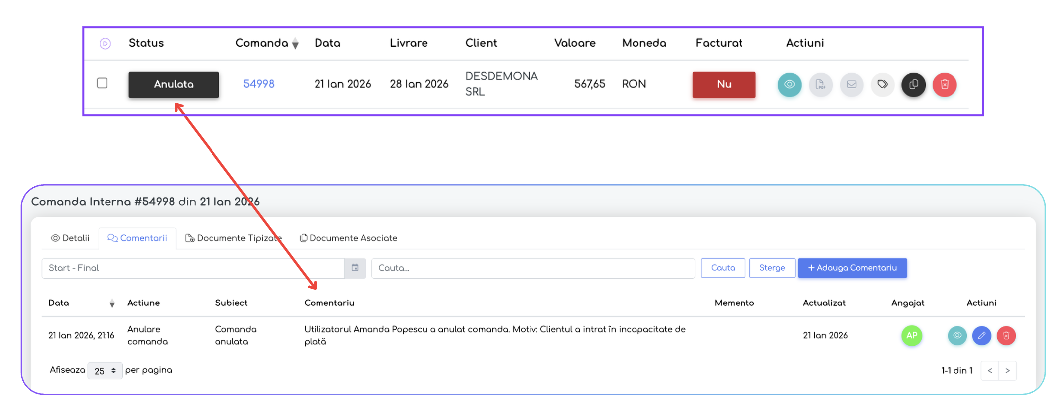Tick the checkbox for the Anulata order row
Viewport: 1060px width, 404px height.
[102, 83]
